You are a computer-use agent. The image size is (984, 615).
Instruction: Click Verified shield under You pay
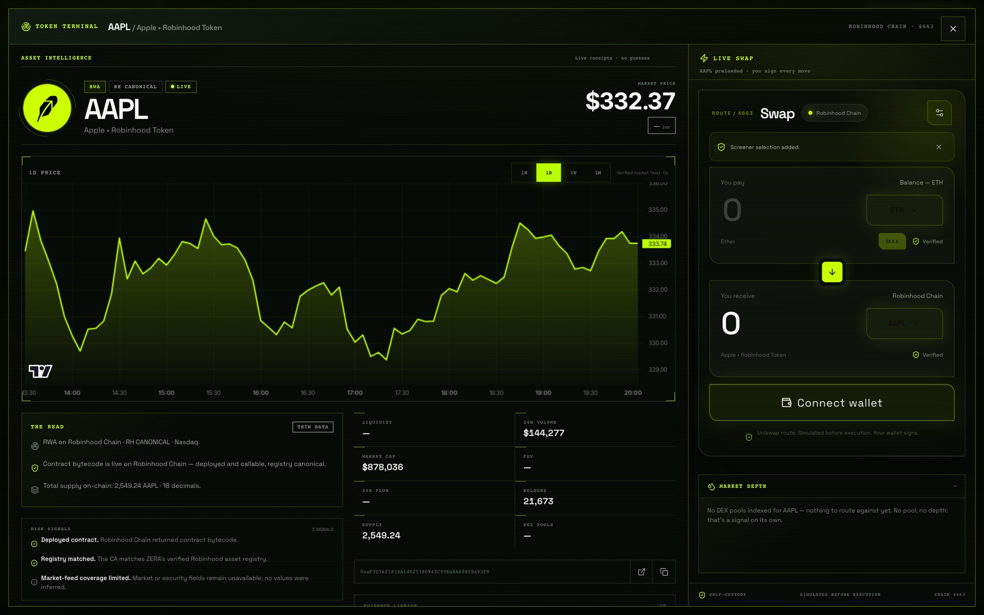click(916, 241)
